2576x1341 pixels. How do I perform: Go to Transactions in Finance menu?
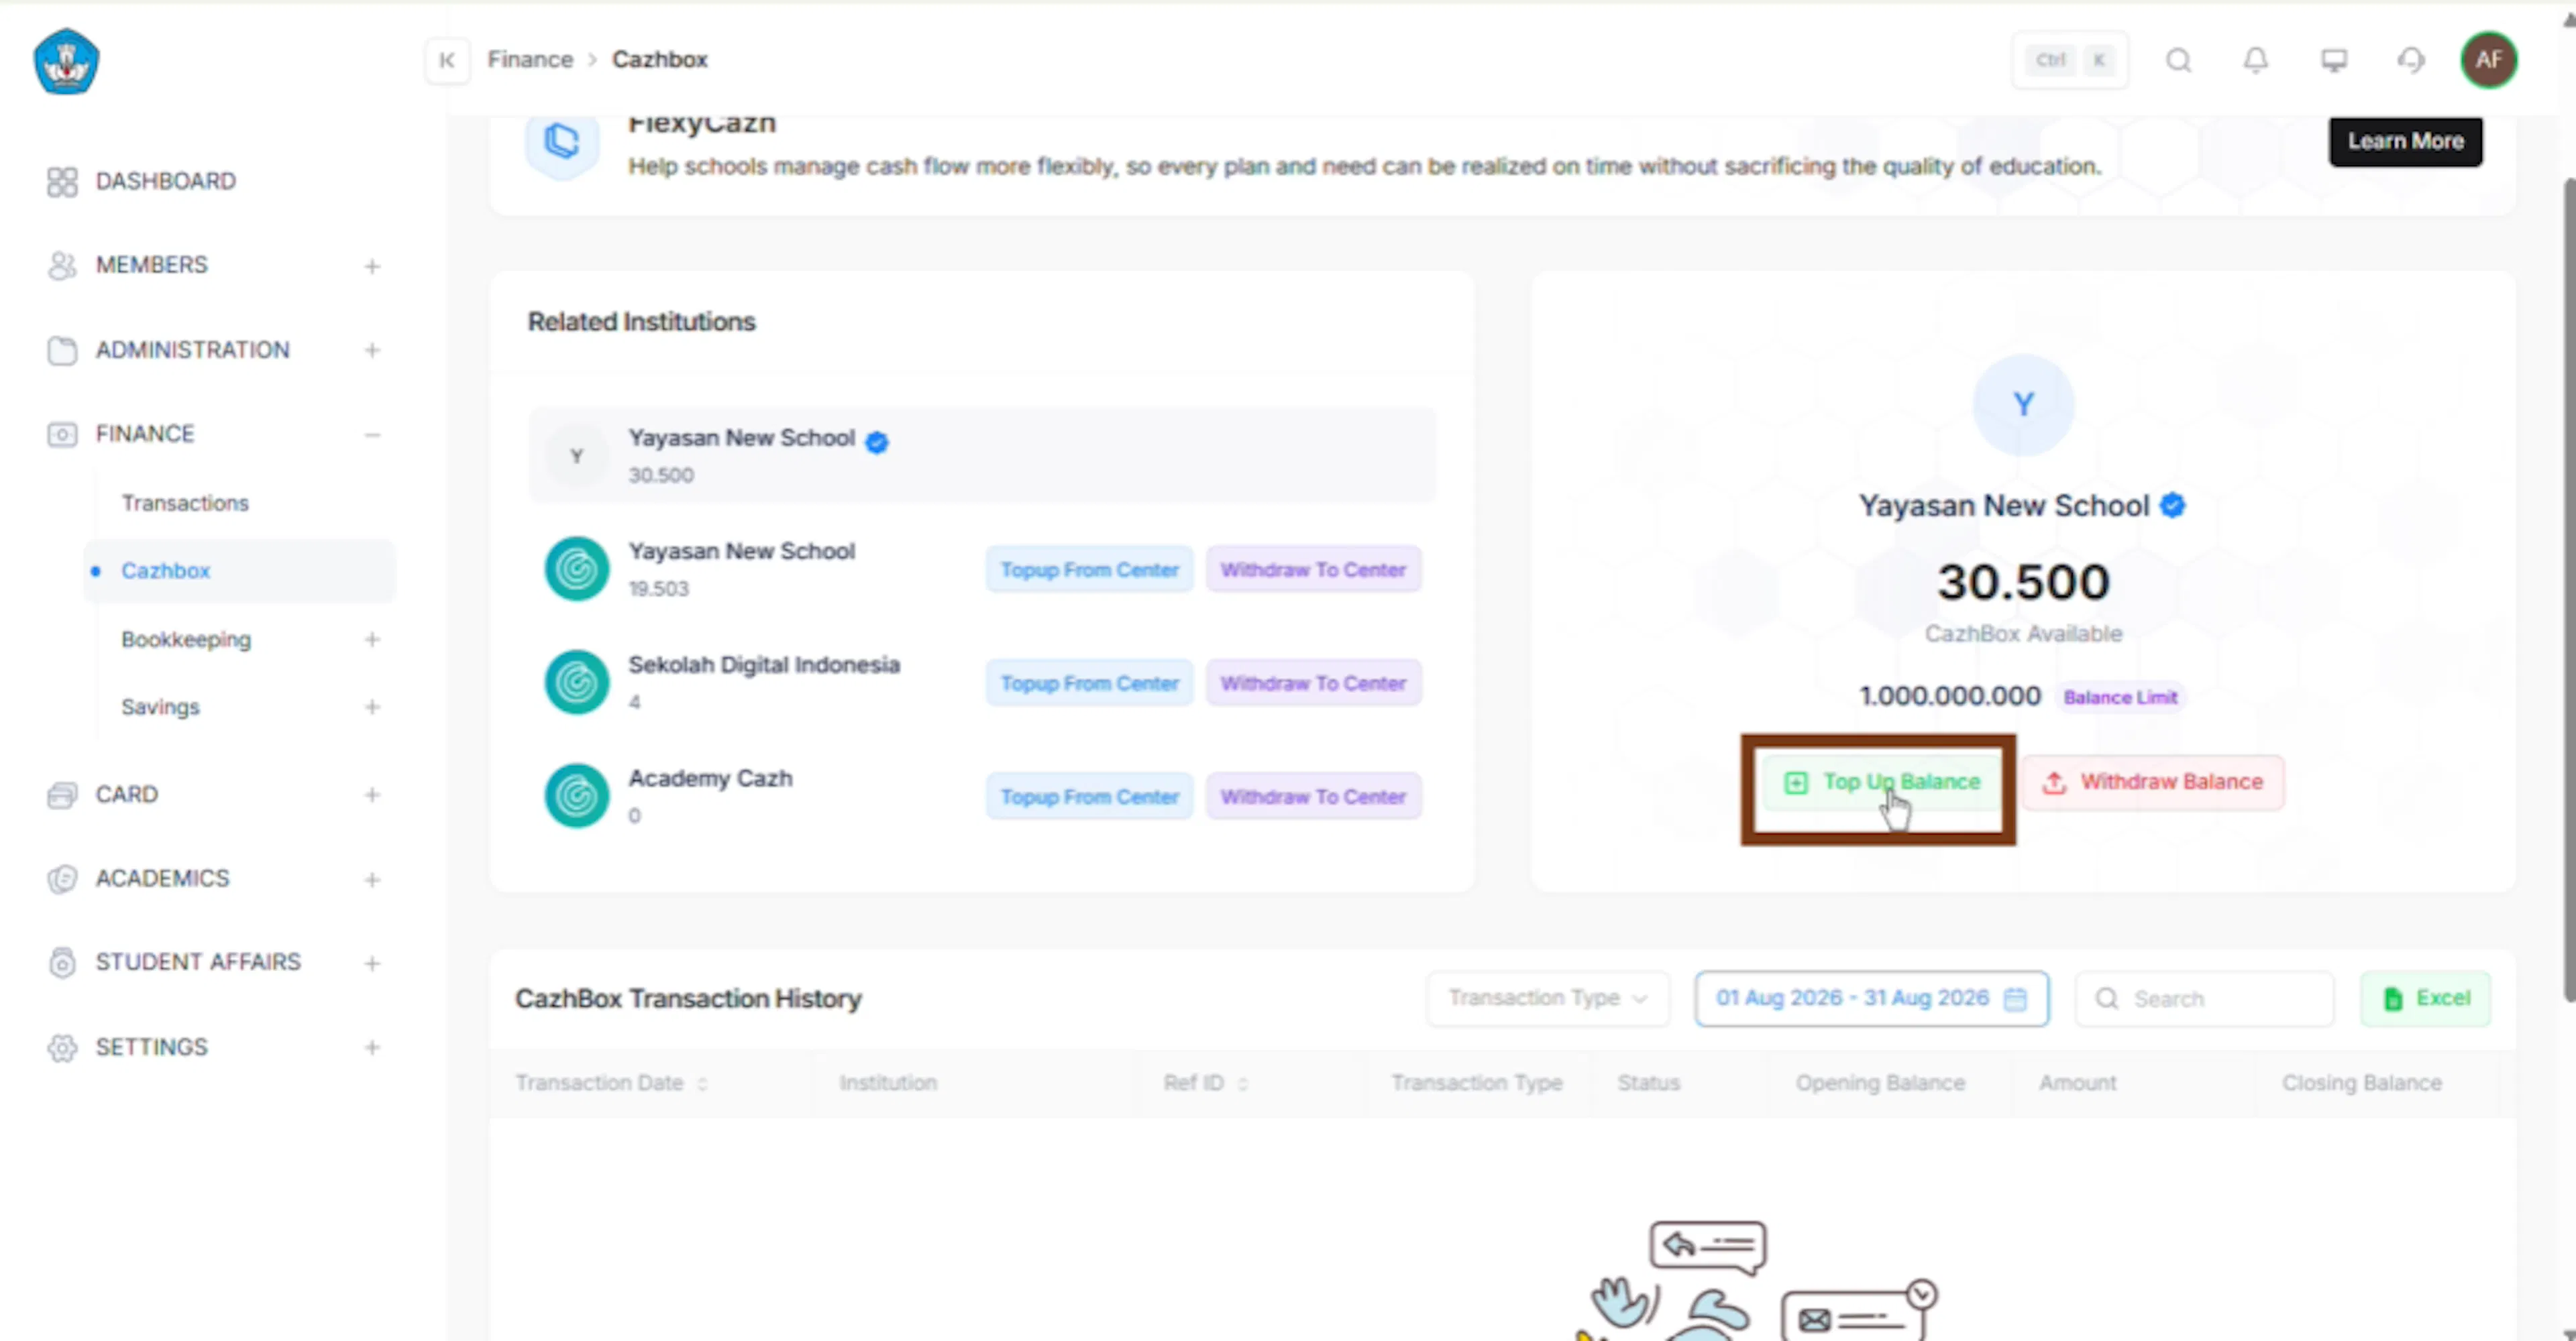(x=185, y=503)
